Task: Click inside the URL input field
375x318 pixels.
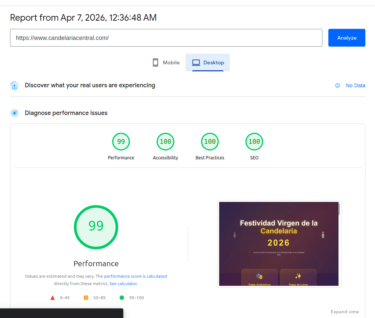Action: point(166,37)
